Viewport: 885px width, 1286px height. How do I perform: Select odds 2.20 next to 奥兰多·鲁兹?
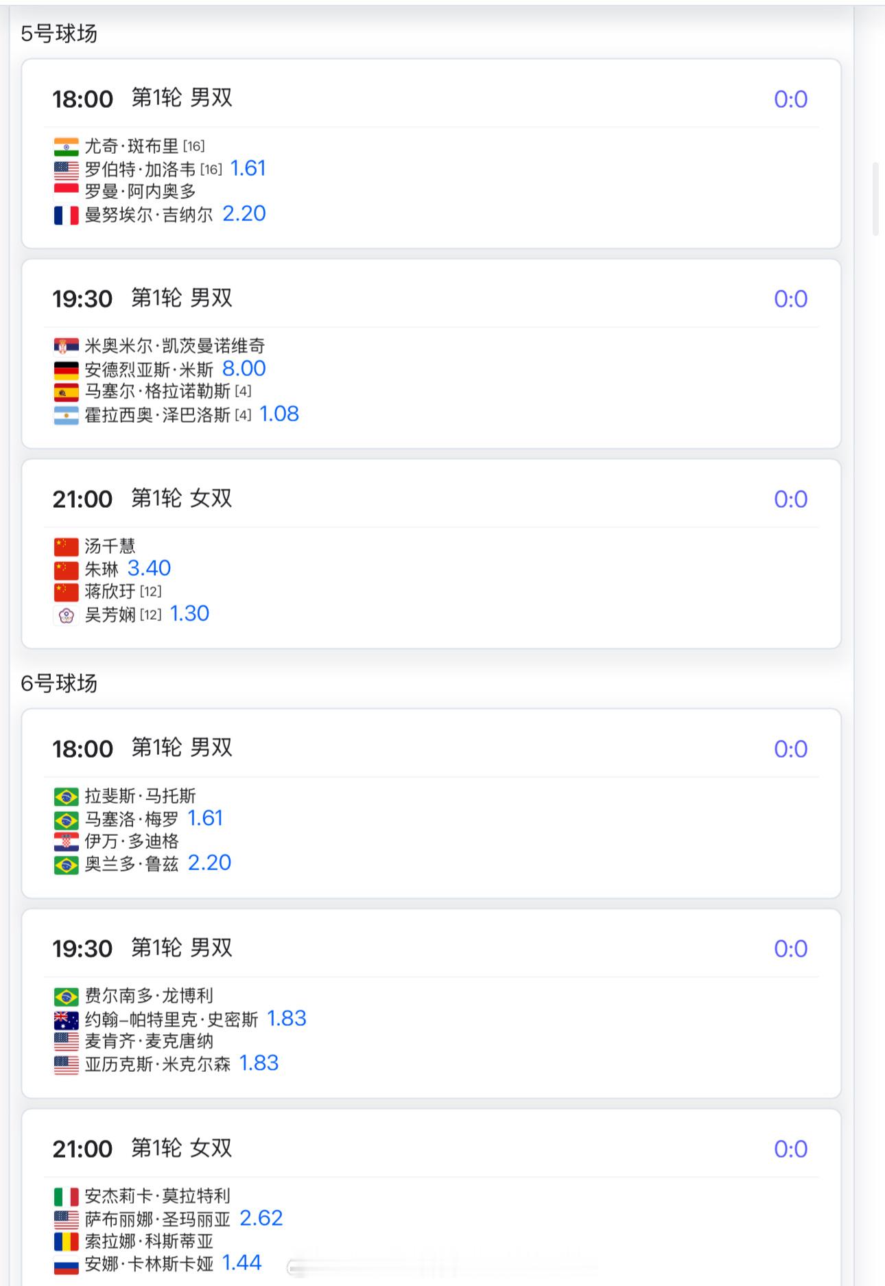[209, 863]
